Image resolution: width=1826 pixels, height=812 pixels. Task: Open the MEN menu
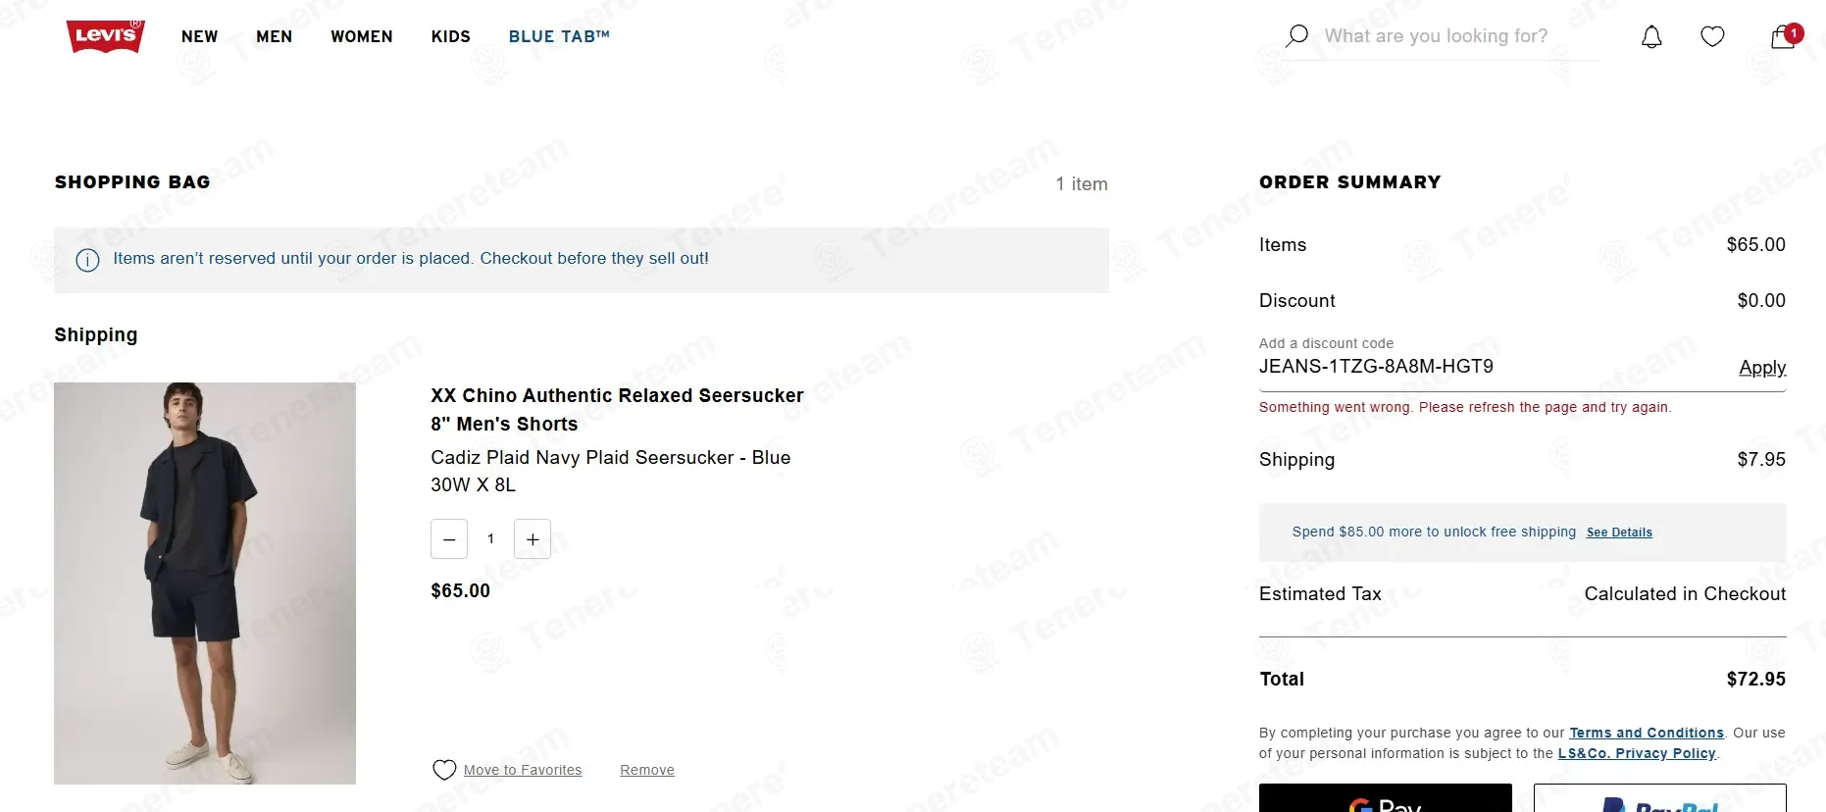tap(275, 36)
